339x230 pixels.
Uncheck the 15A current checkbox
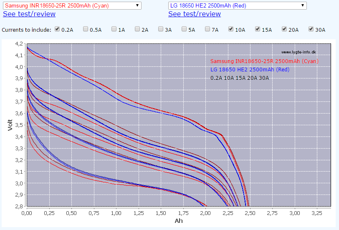[x=258, y=29]
